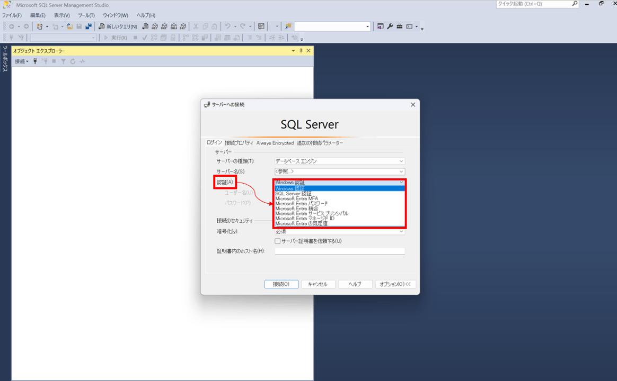Open Object Explorer window position dropdown arrow
The height and width of the screenshot is (381, 617).
[x=293, y=51]
